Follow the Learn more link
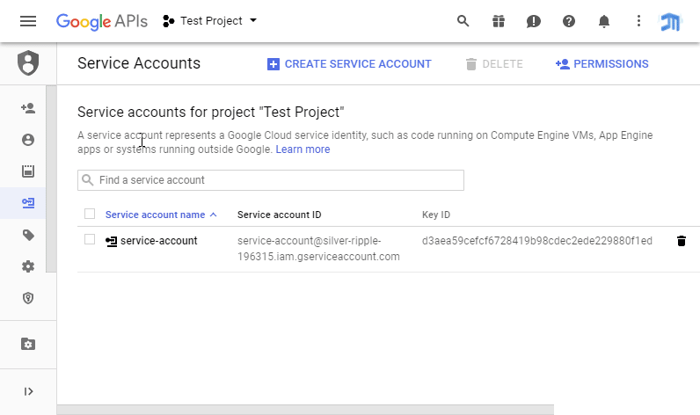Viewport: 700px width, 415px height. pyautogui.click(x=303, y=149)
